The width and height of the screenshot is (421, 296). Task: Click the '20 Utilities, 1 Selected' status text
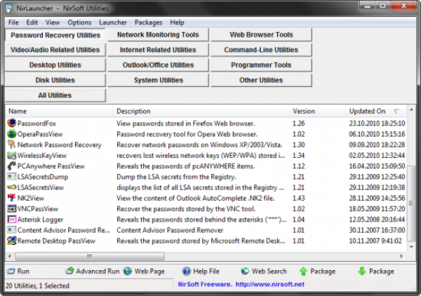[37, 285]
